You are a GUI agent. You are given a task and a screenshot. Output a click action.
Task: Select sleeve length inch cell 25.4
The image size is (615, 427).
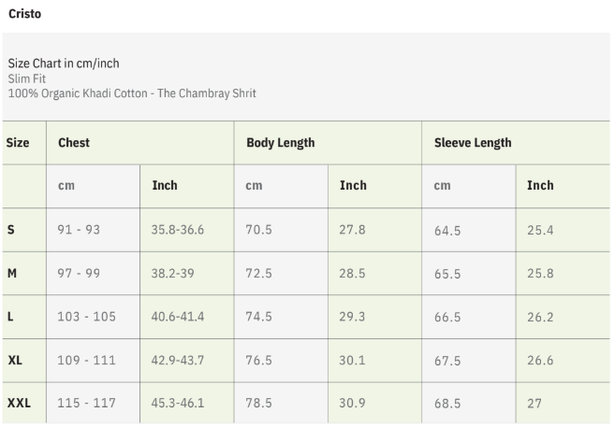(540, 230)
